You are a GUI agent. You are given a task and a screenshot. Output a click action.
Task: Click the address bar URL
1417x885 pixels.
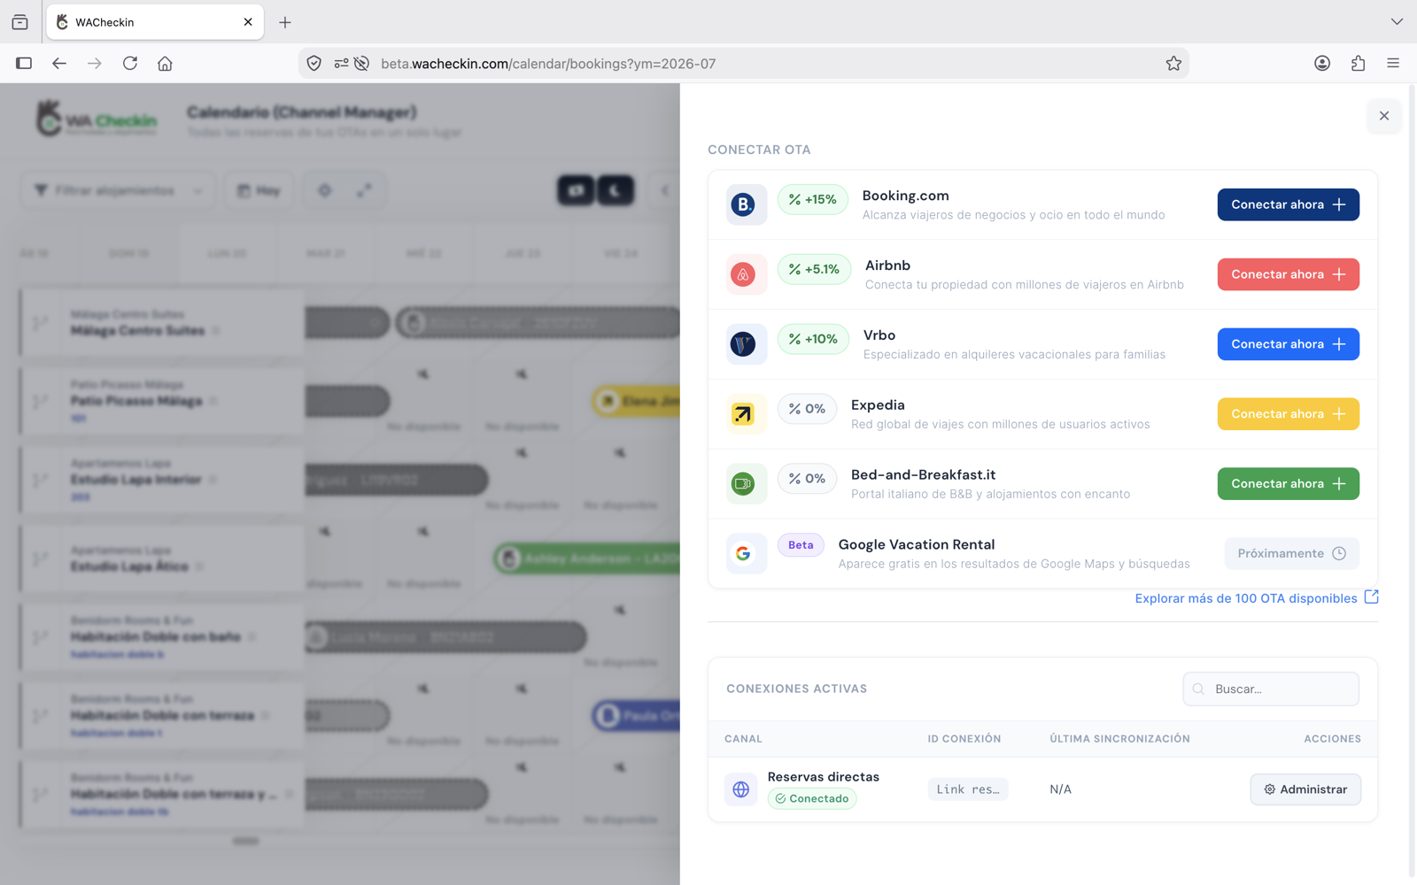click(548, 64)
